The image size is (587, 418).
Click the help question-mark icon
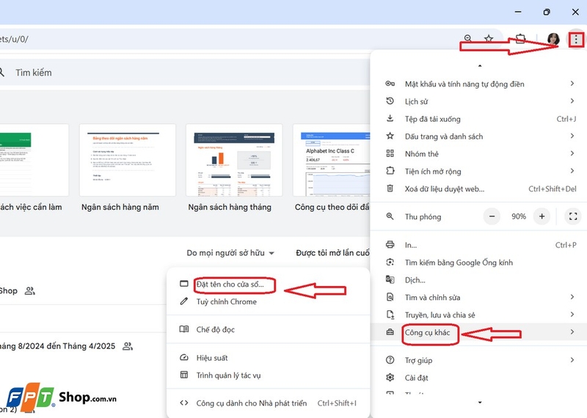[x=390, y=360]
